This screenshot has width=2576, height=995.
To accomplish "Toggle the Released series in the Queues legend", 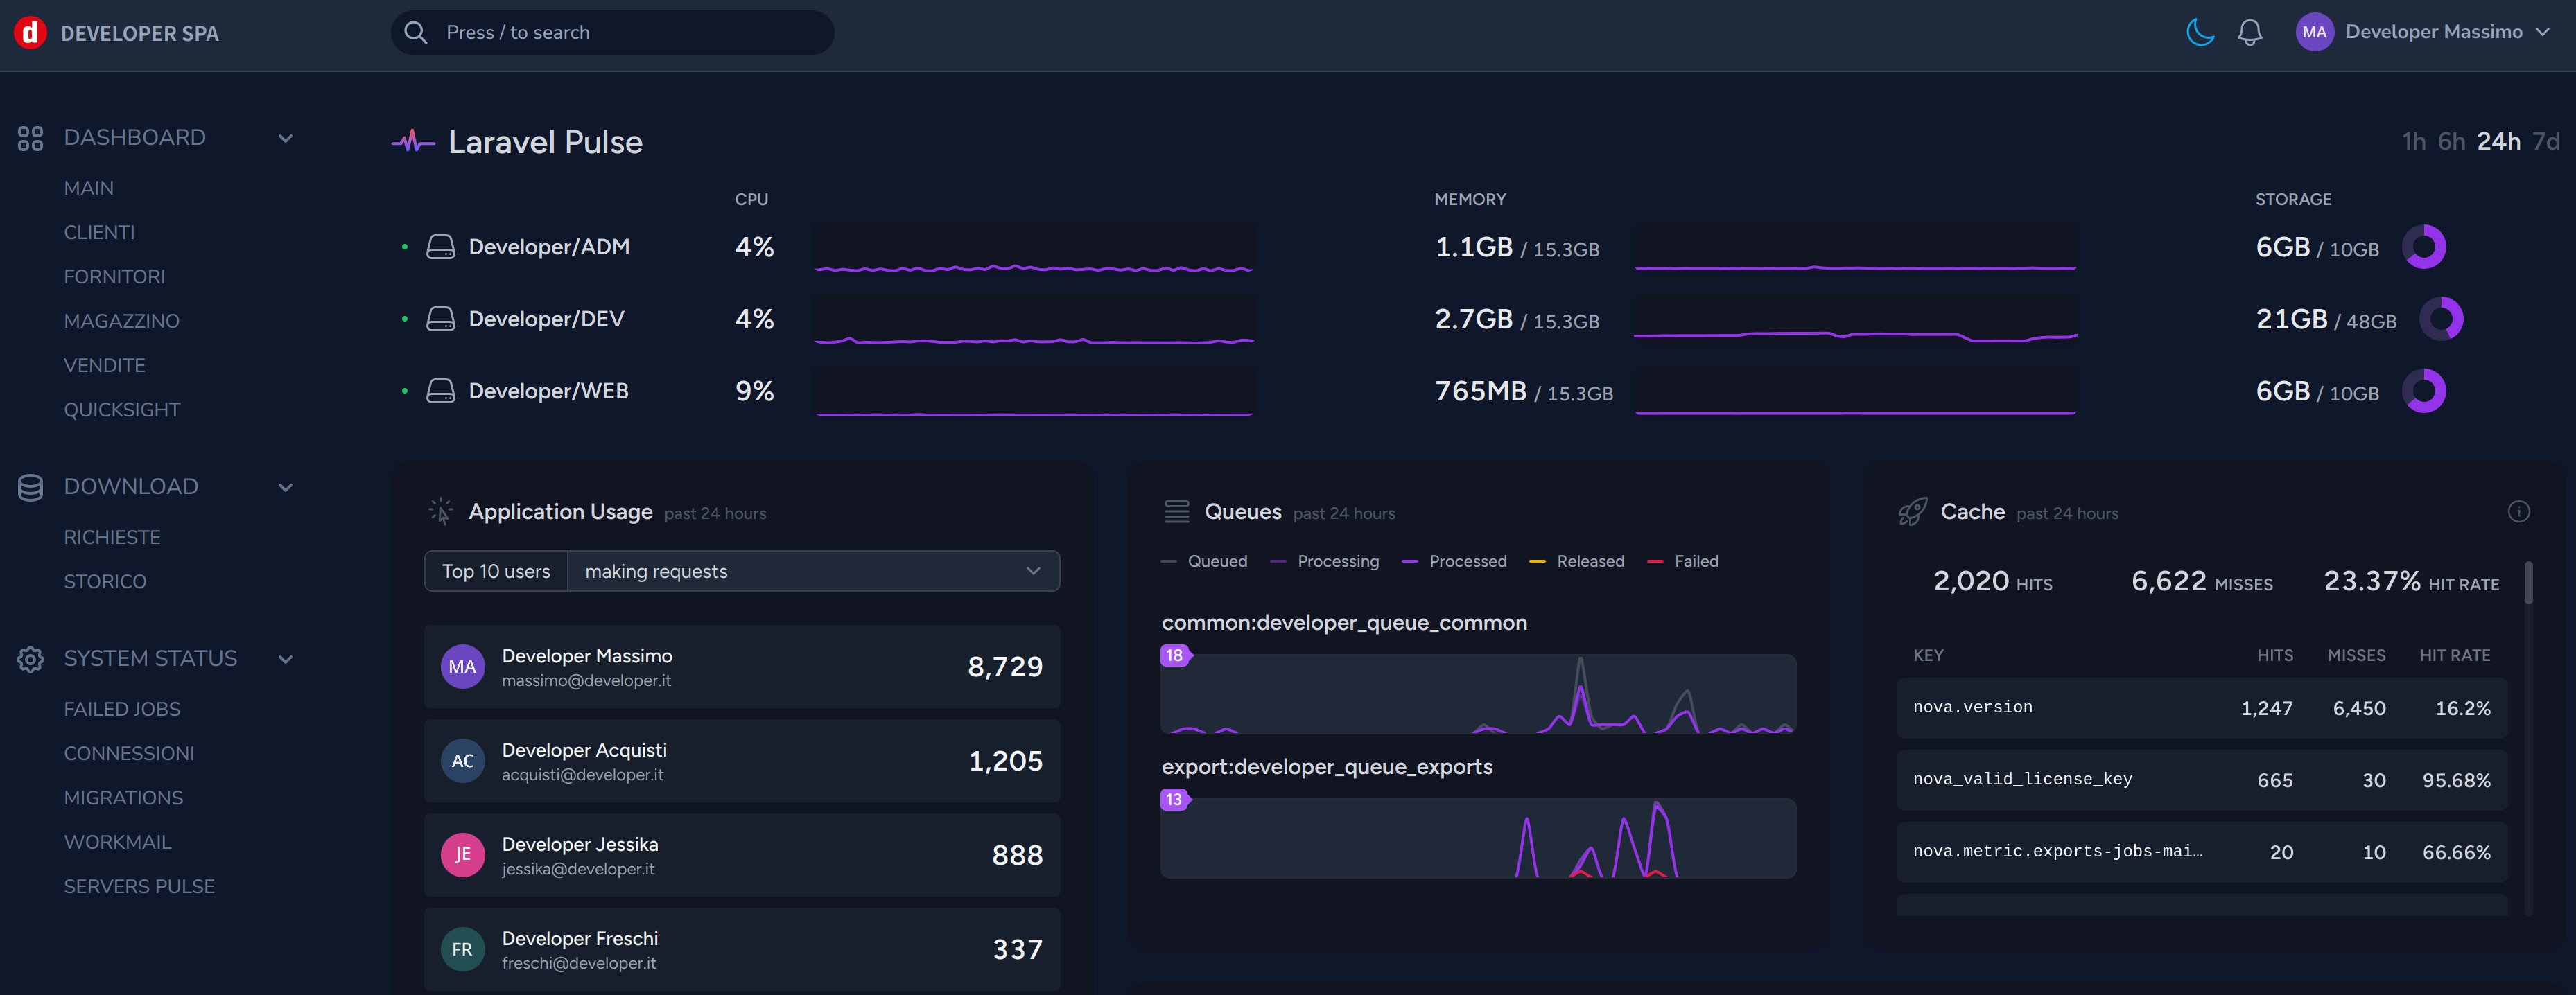I will (x=1590, y=561).
